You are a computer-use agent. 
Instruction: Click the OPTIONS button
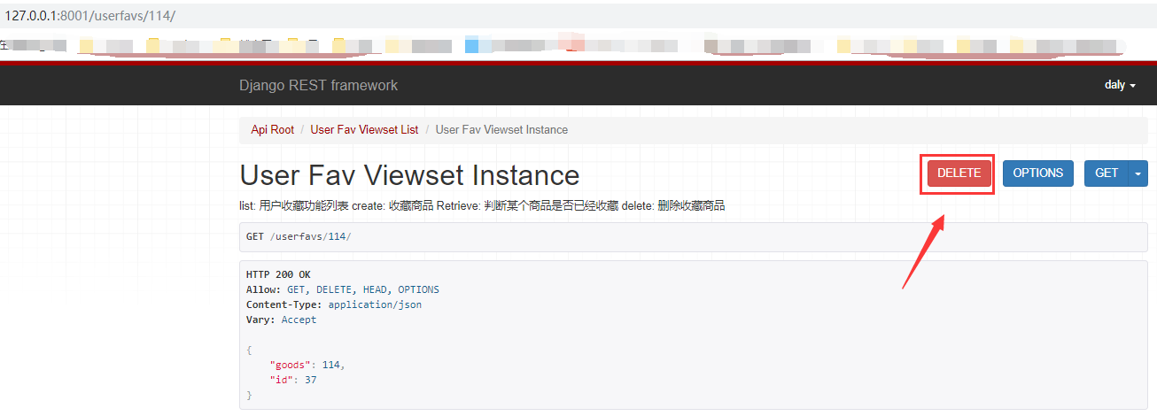click(x=1038, y=173)
